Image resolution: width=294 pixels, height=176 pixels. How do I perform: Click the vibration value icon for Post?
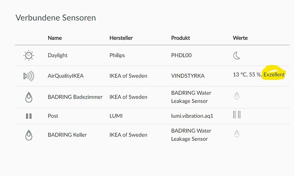[237, 114]
